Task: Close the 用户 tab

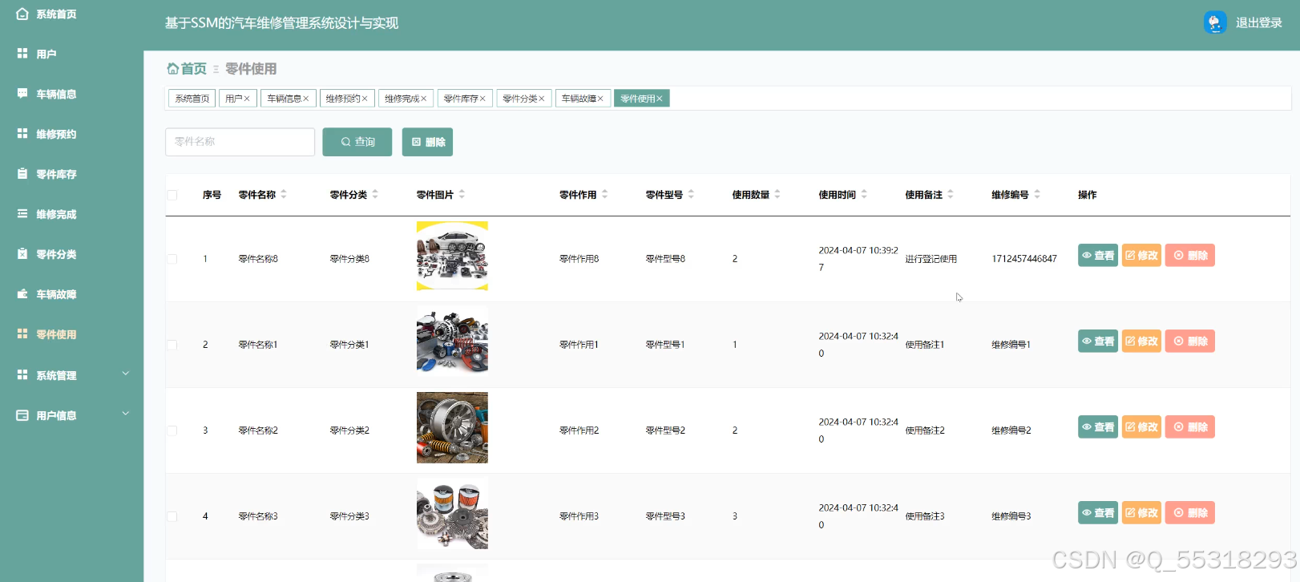Action: point(247,99)
